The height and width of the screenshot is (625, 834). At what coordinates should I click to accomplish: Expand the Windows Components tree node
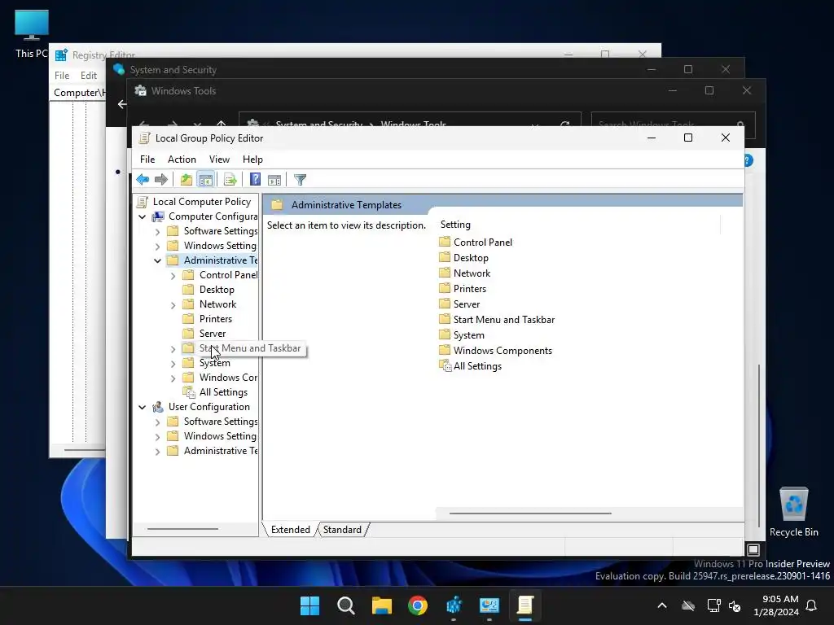[x=173, y=378]
